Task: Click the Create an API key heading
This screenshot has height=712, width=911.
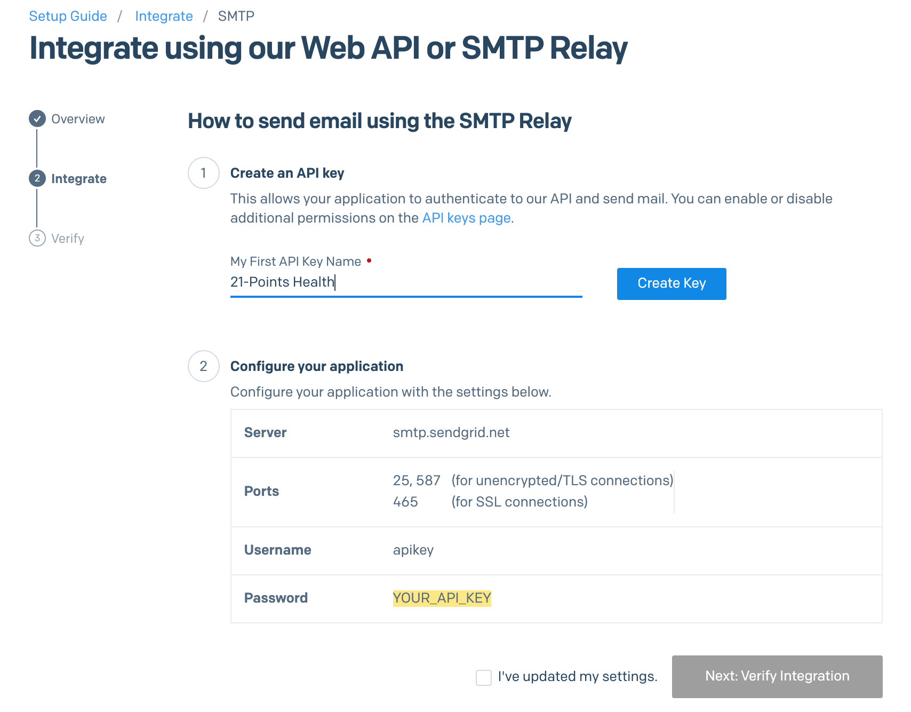Action: point(287,173)
